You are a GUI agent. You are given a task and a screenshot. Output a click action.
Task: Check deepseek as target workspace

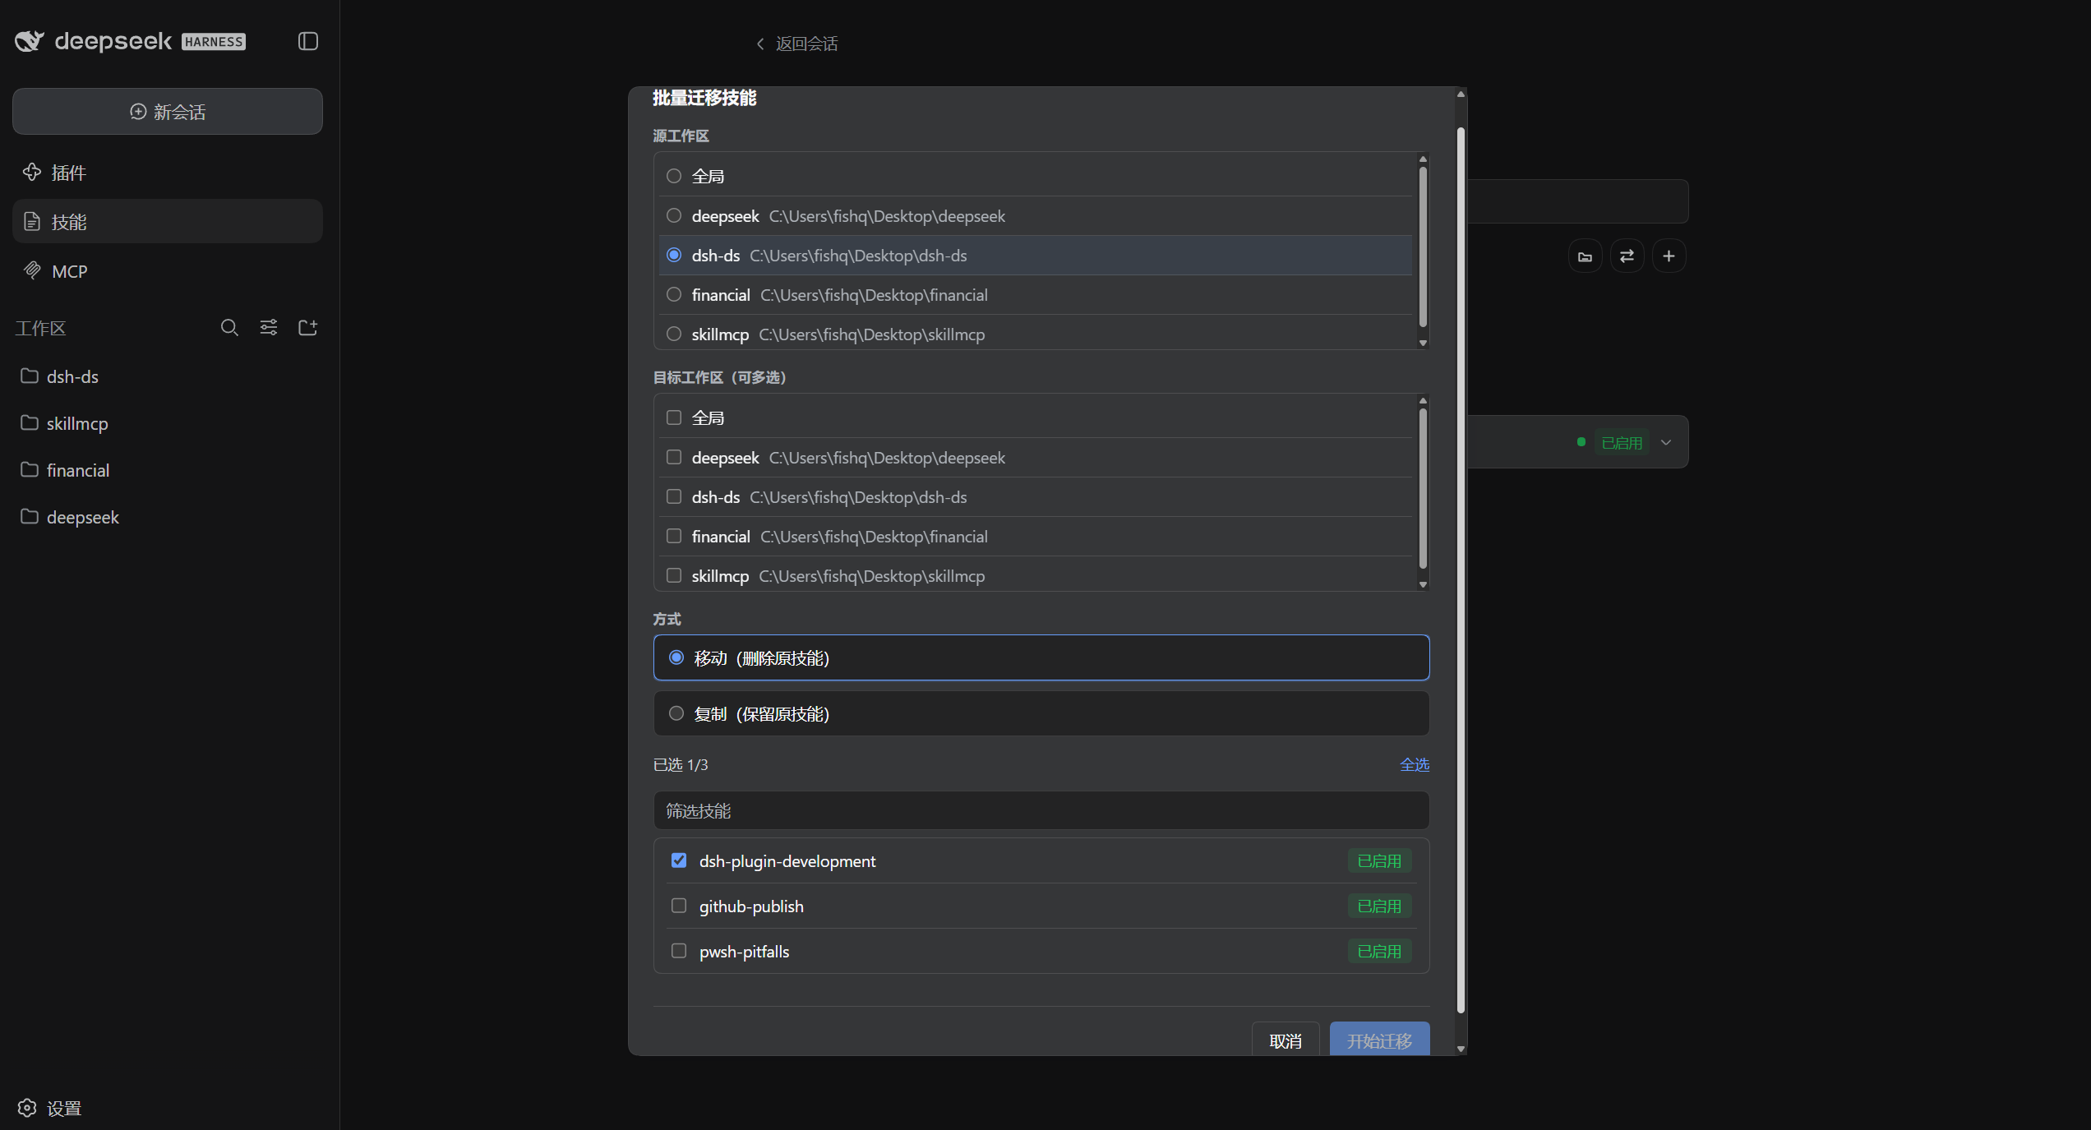[x=1036, y=458]
